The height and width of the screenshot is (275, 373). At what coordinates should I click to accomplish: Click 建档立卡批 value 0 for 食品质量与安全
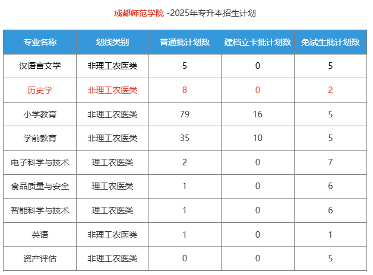pos(258,186)
